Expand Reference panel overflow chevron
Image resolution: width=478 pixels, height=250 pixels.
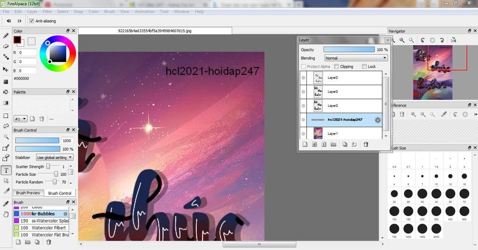(x=475, y=114)
